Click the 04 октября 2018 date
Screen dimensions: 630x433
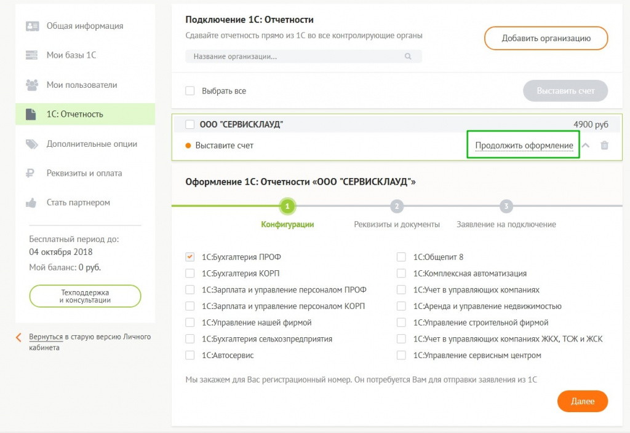point(61,252)
